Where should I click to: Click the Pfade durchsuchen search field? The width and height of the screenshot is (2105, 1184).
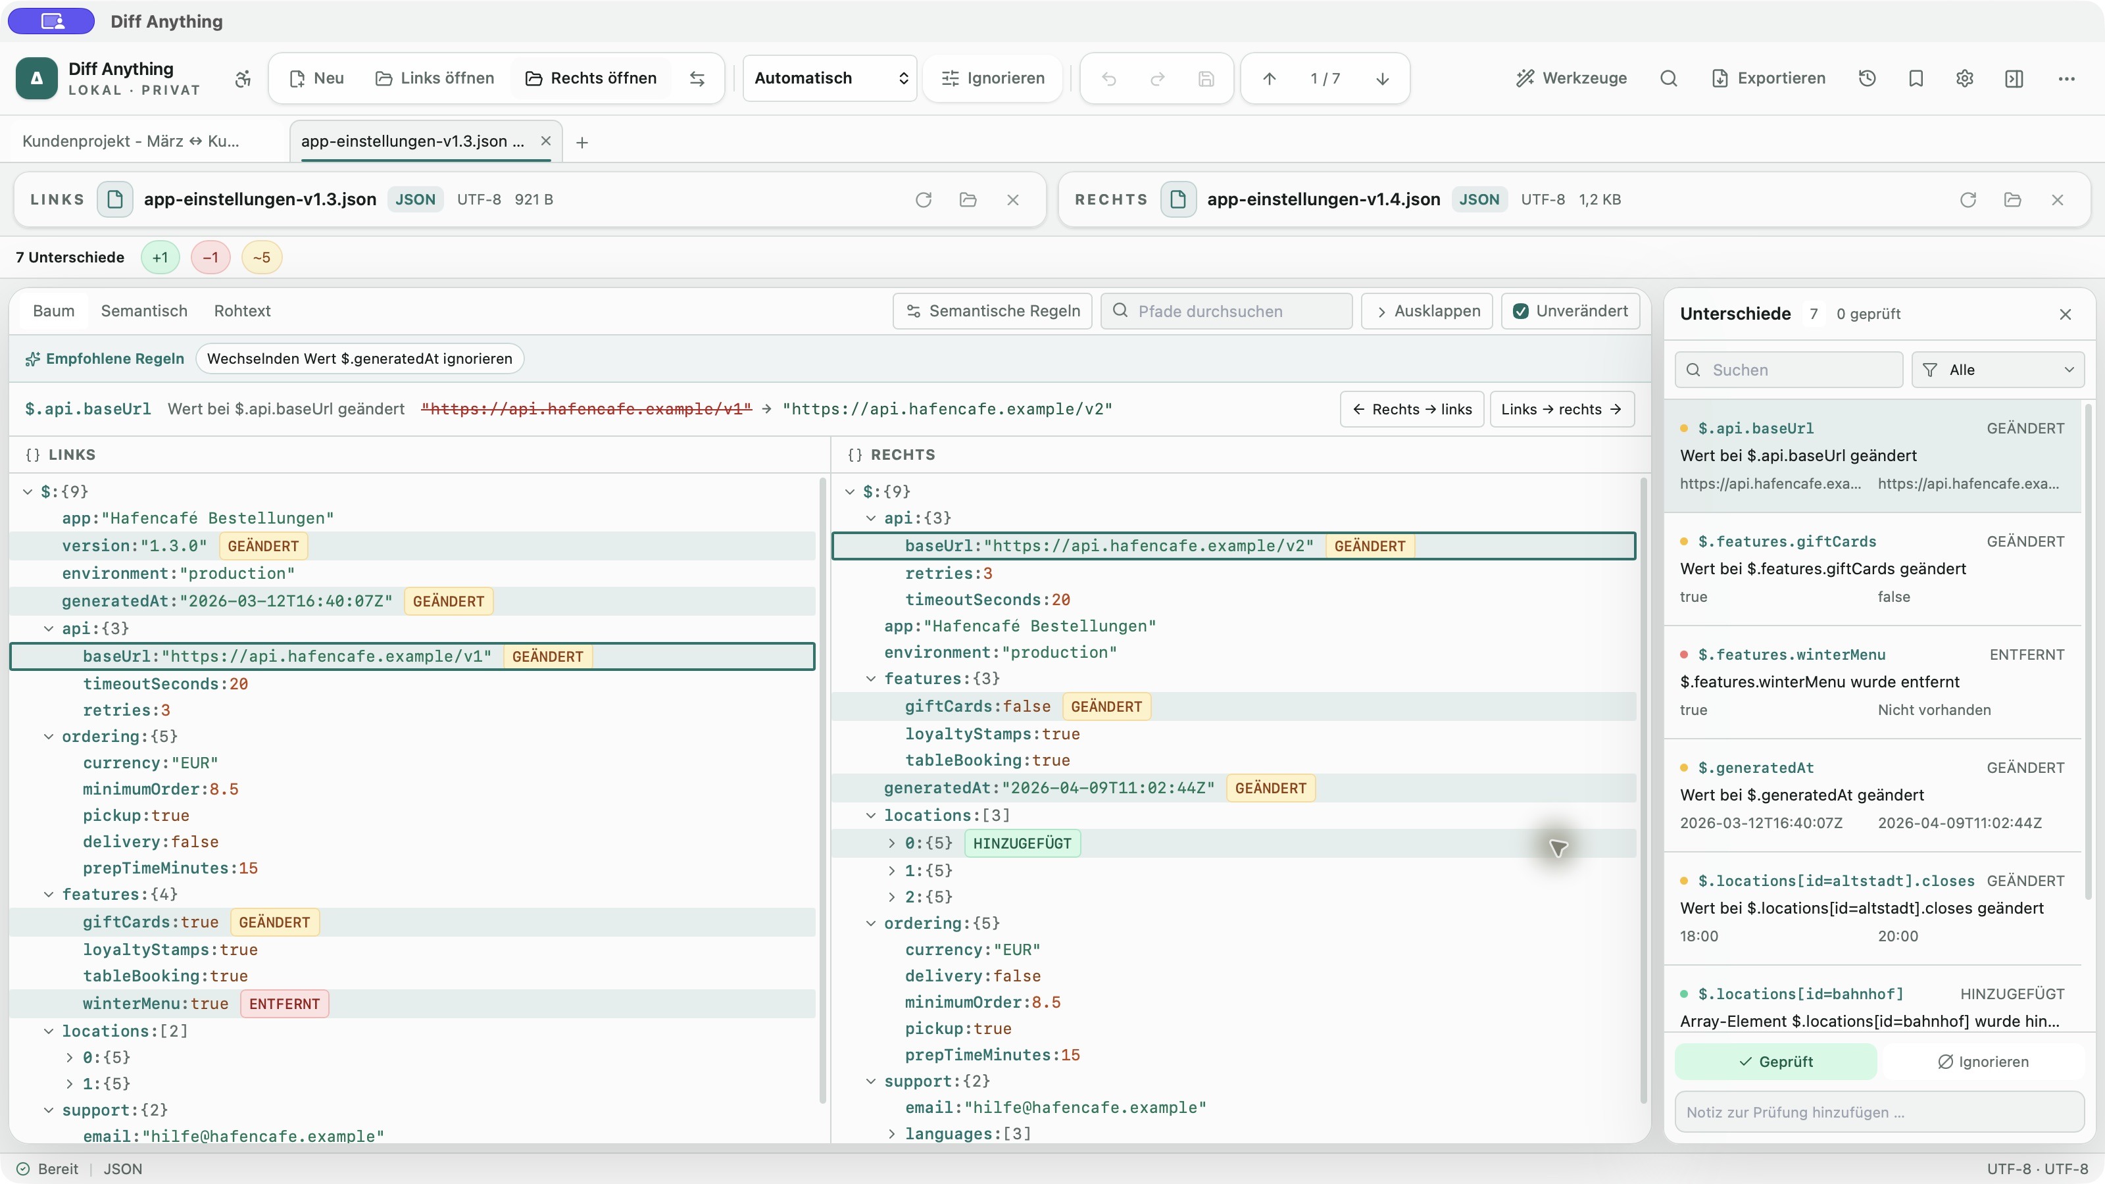click(x=1227, y=311)
